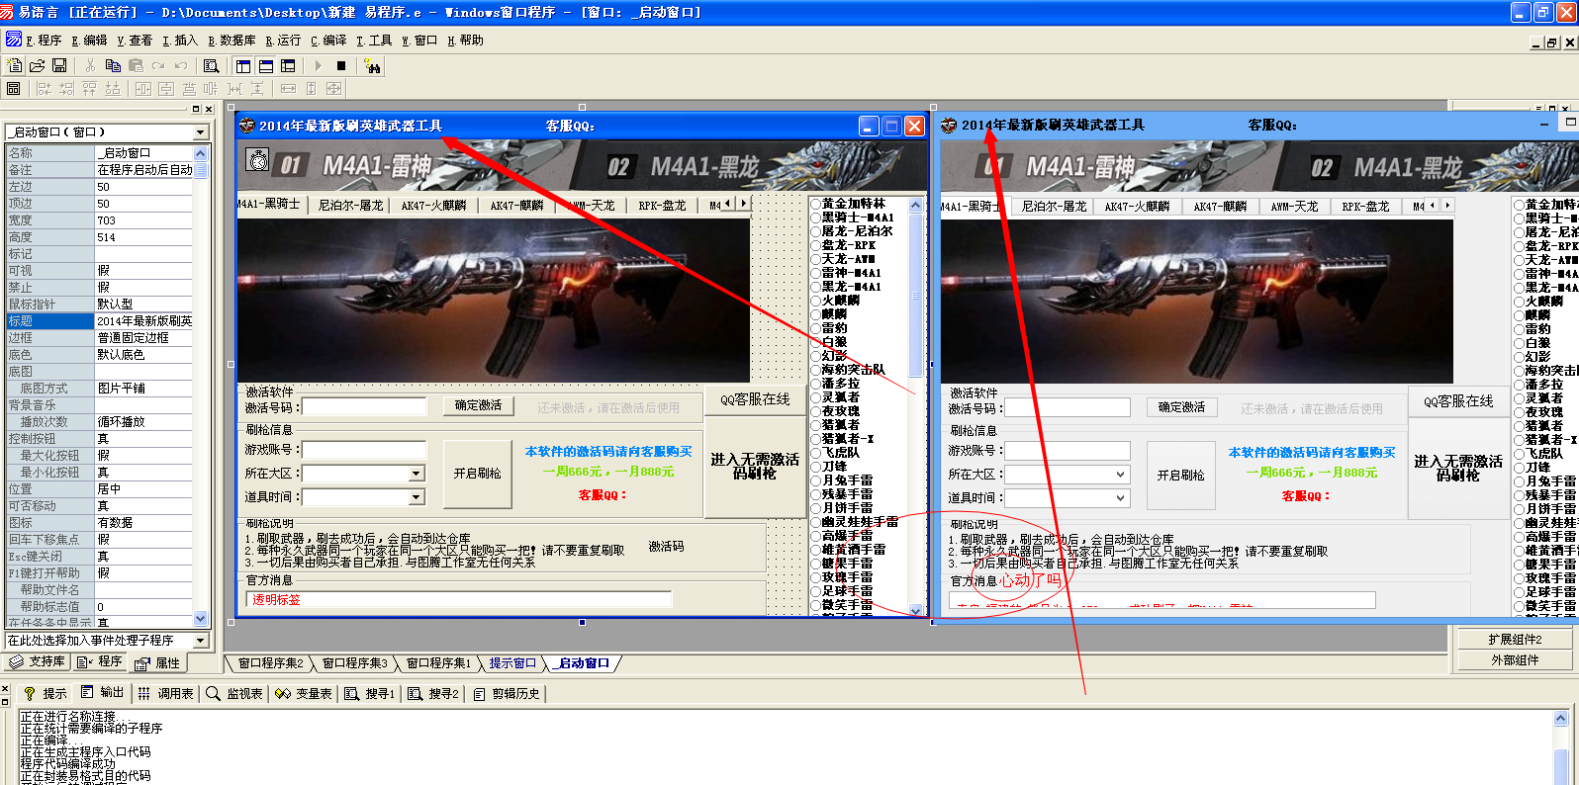The image size is (1579, 785).
Task: Save the program with the floppy icon
Action: 59,65
